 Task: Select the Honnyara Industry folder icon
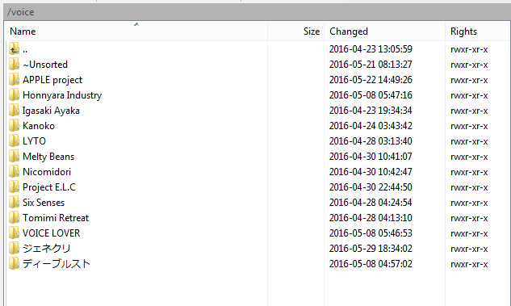coord(14,95)
